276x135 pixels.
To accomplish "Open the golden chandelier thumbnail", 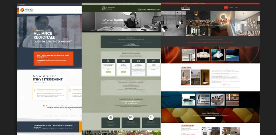I will pyautogui.click(x=188, y=55).
